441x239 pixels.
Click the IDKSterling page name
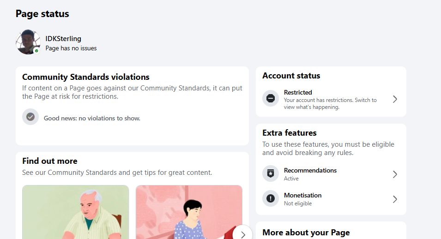tap(63, 38)
